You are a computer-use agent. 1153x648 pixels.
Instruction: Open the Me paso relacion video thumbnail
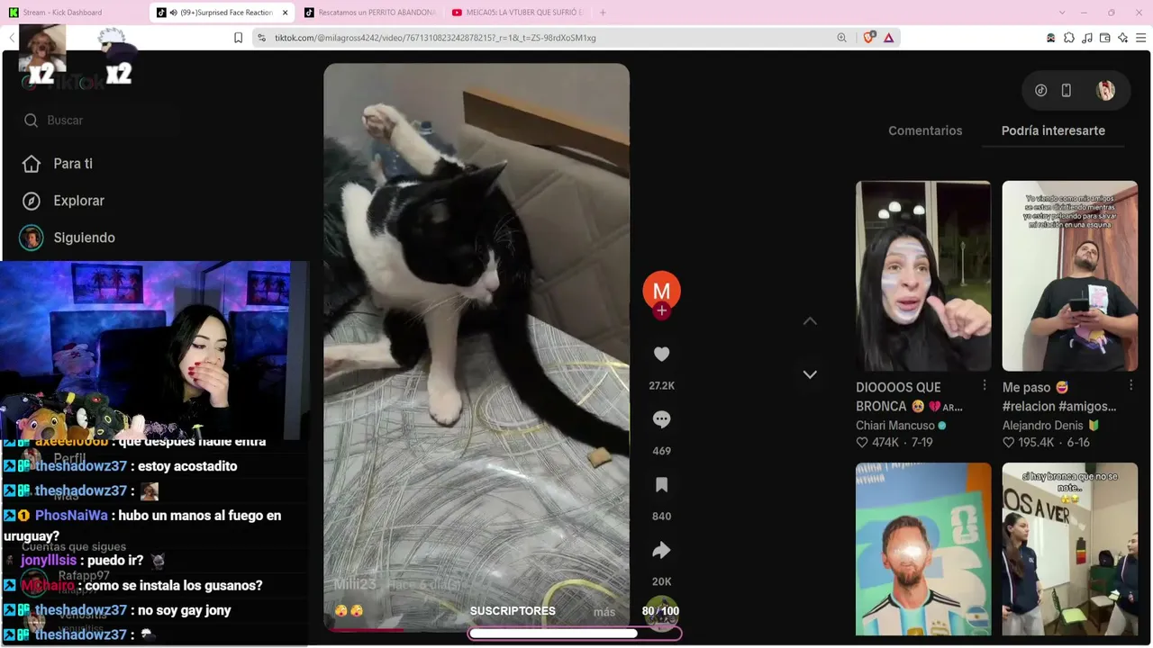[1070, 275]
